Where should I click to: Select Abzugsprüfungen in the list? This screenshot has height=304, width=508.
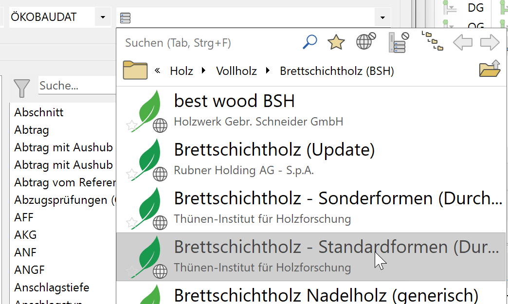tap(65, 200)
